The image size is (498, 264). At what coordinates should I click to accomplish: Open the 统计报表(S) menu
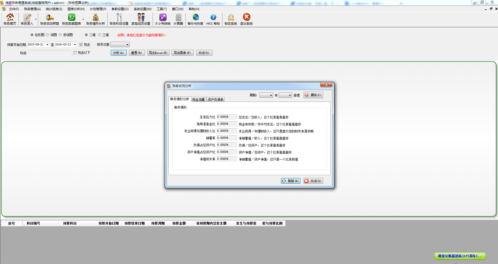point(54,9)
